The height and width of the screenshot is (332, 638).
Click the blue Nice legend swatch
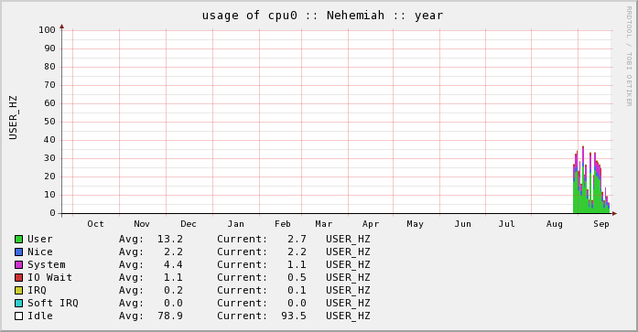pyautogui.click(x=18, y=252)
